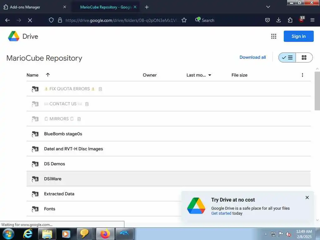Open the Windows Start menu
The height and width of the screenshot is (240, 320).
pyautogui.click(x=8, y=234)
